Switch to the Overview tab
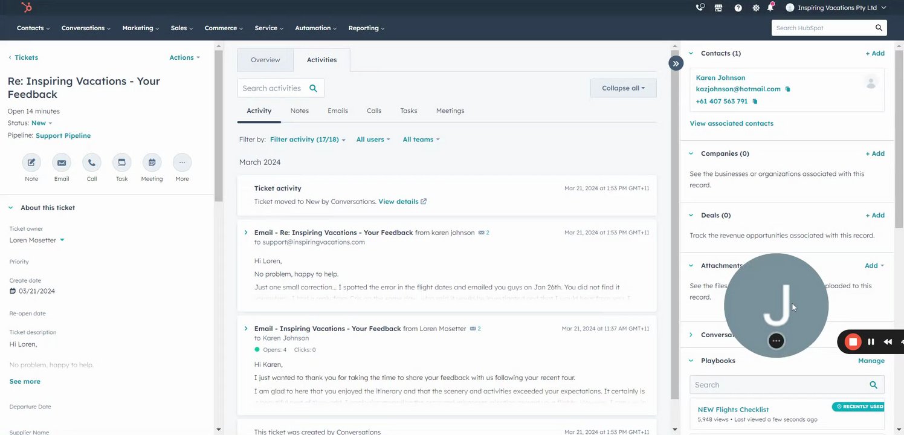 tap(265, 60)
